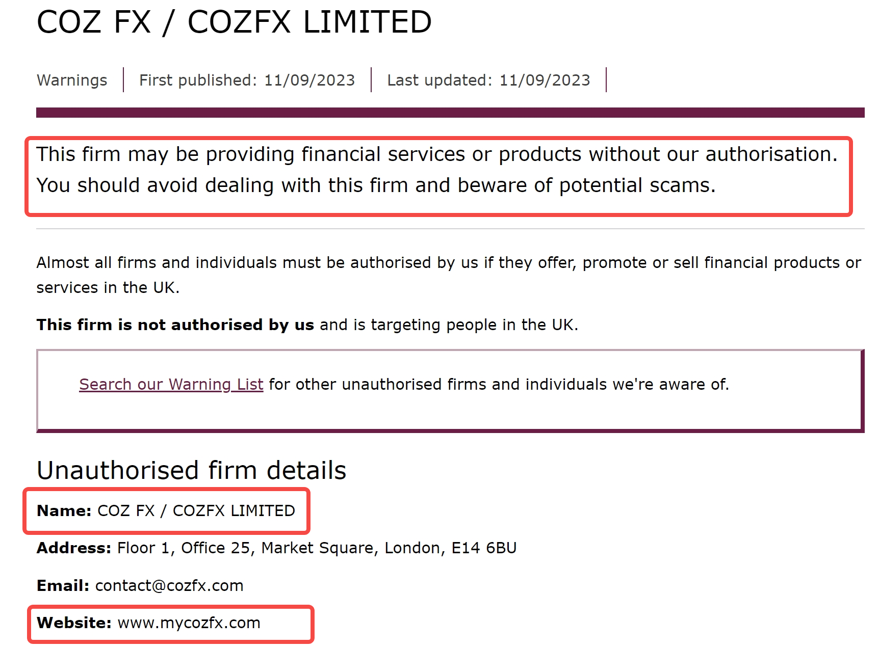The height and width of the screenshot is (648, 879).
Task: Click the bold Email label
Action: click(x=63, y=585)
